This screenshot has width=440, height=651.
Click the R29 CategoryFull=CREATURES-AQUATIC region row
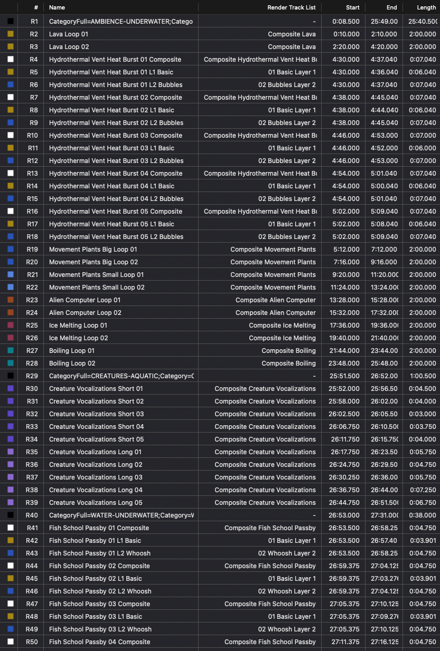click(x=121, y=376)
